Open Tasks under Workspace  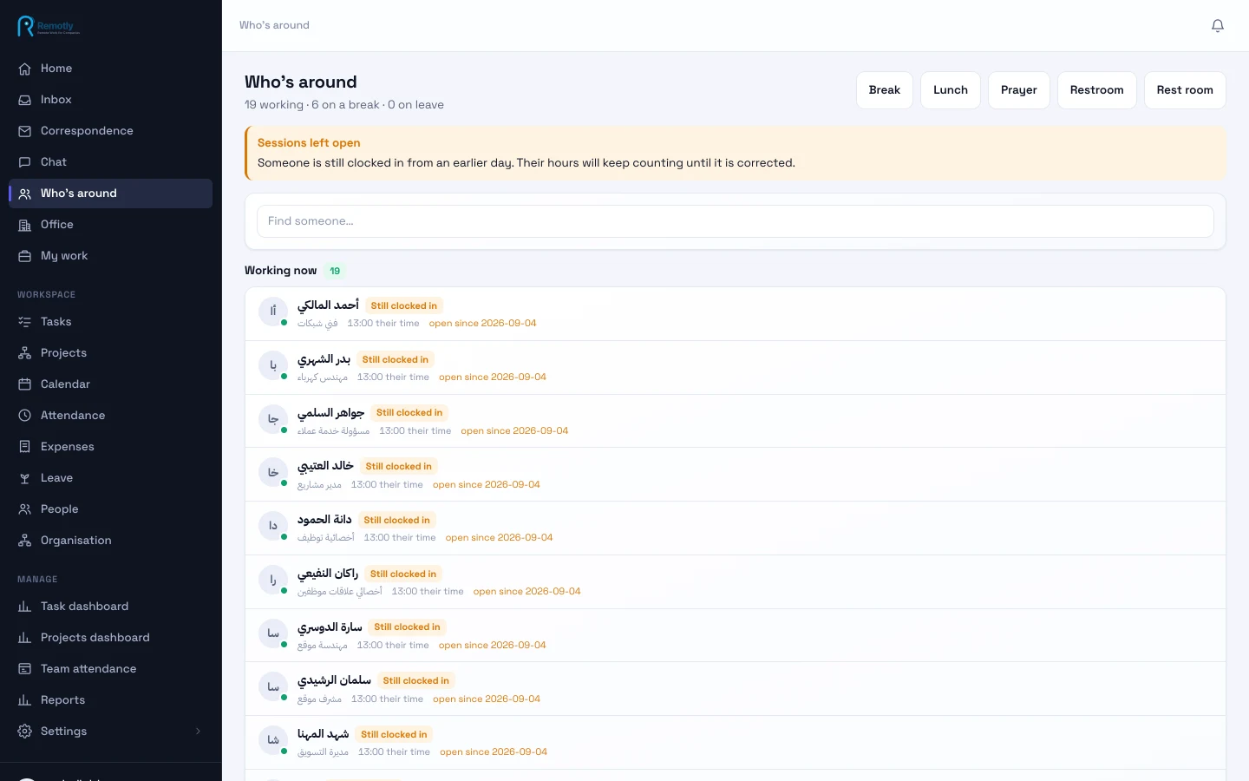tap(110, 322)
